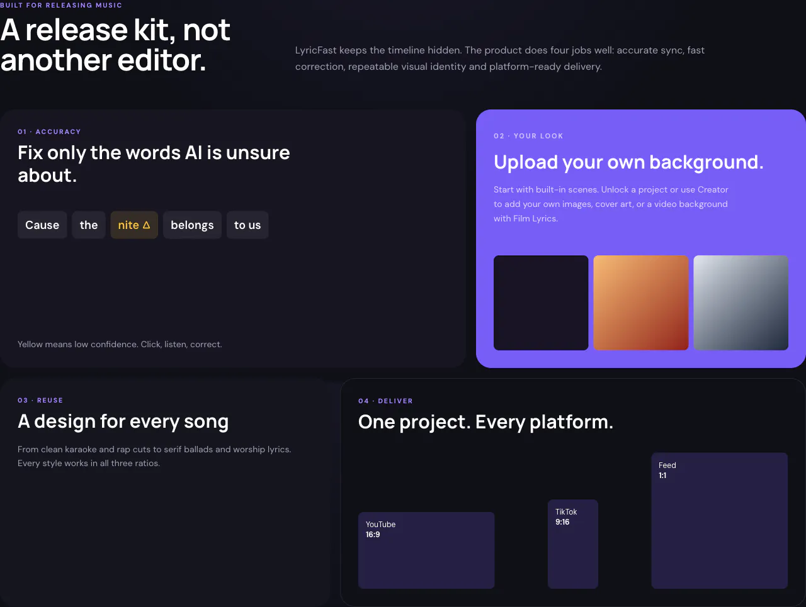The height and width of the screenshot is (607, 806).
Task: Click 'Yellow means low confidence' note
Action: (120, 345)
